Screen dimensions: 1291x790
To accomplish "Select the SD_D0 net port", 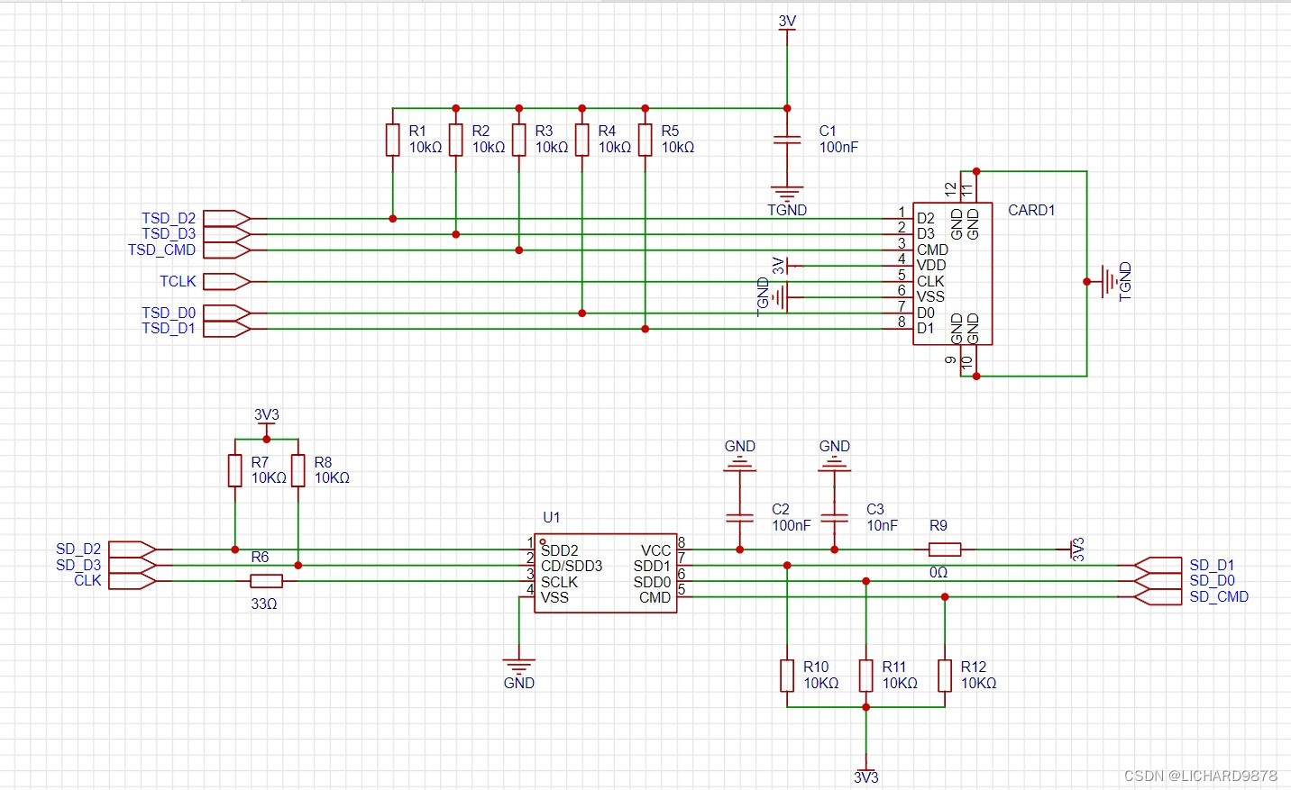I will (1157, 581).
